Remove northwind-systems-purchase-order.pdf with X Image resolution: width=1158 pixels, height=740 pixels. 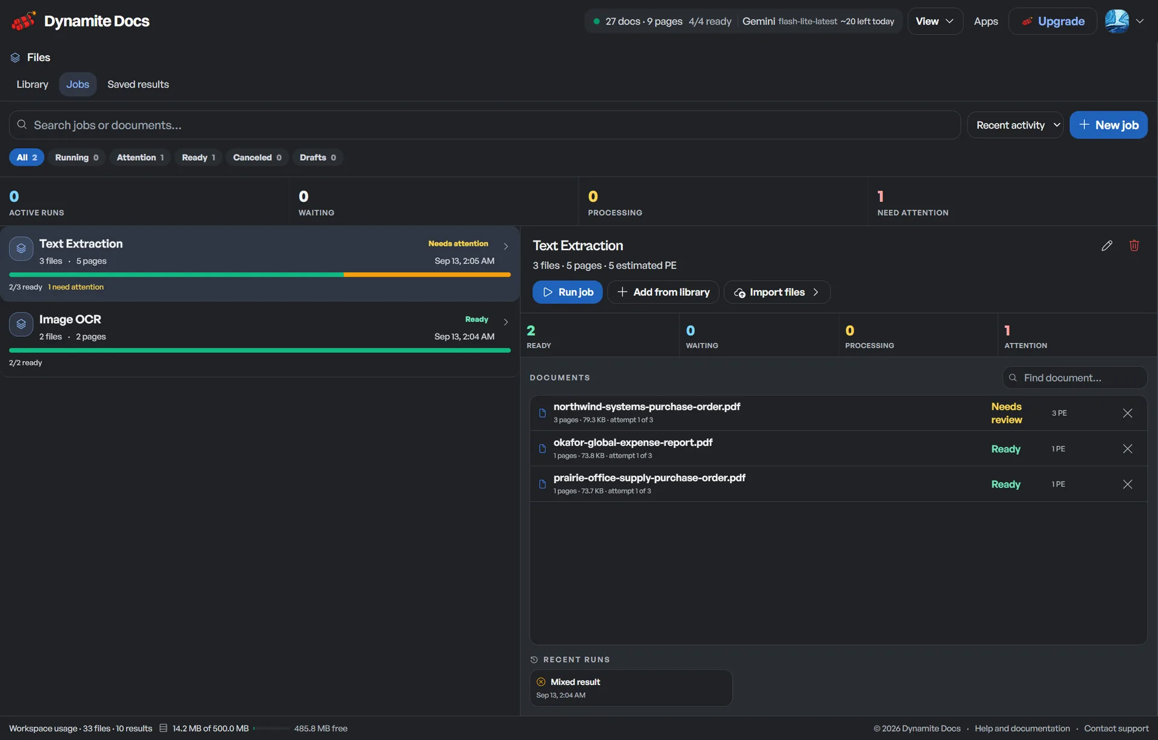pos(1127,413)
